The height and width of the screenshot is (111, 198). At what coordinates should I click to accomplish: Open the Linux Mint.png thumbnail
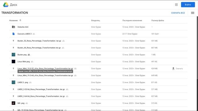(13, 62)
